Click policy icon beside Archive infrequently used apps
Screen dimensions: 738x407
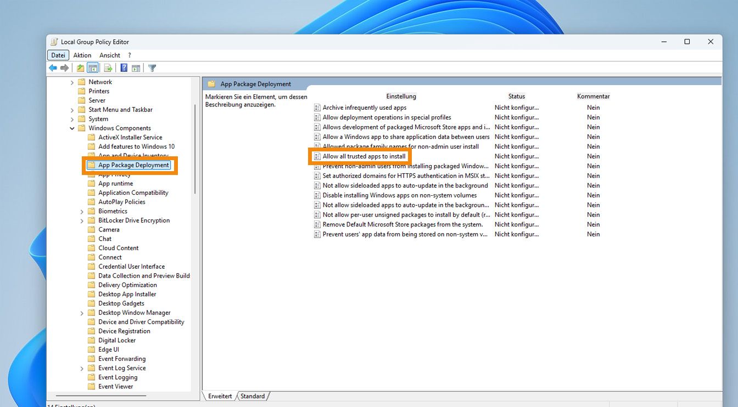(x=317, y=108)
